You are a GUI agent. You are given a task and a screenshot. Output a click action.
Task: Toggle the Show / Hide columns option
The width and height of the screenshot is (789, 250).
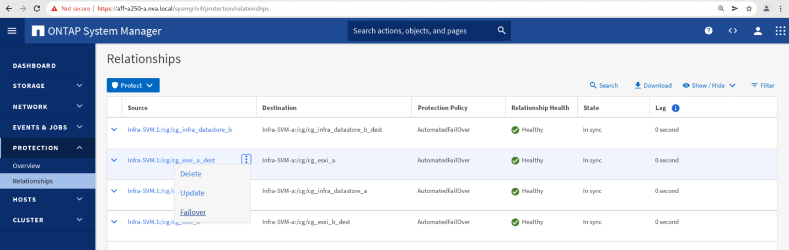point(709,86)
